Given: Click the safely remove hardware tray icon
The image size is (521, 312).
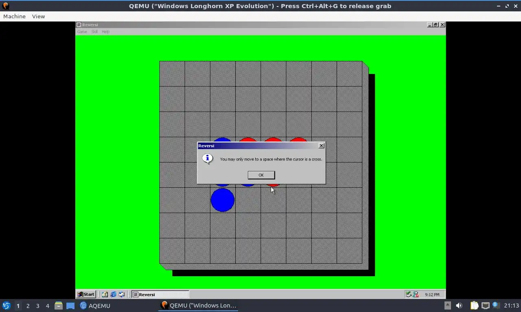Looking at the screenshot, I should coord(408,295).
